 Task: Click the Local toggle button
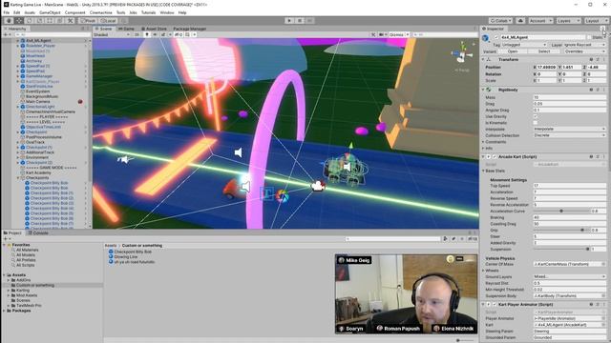tap(108, 21)
